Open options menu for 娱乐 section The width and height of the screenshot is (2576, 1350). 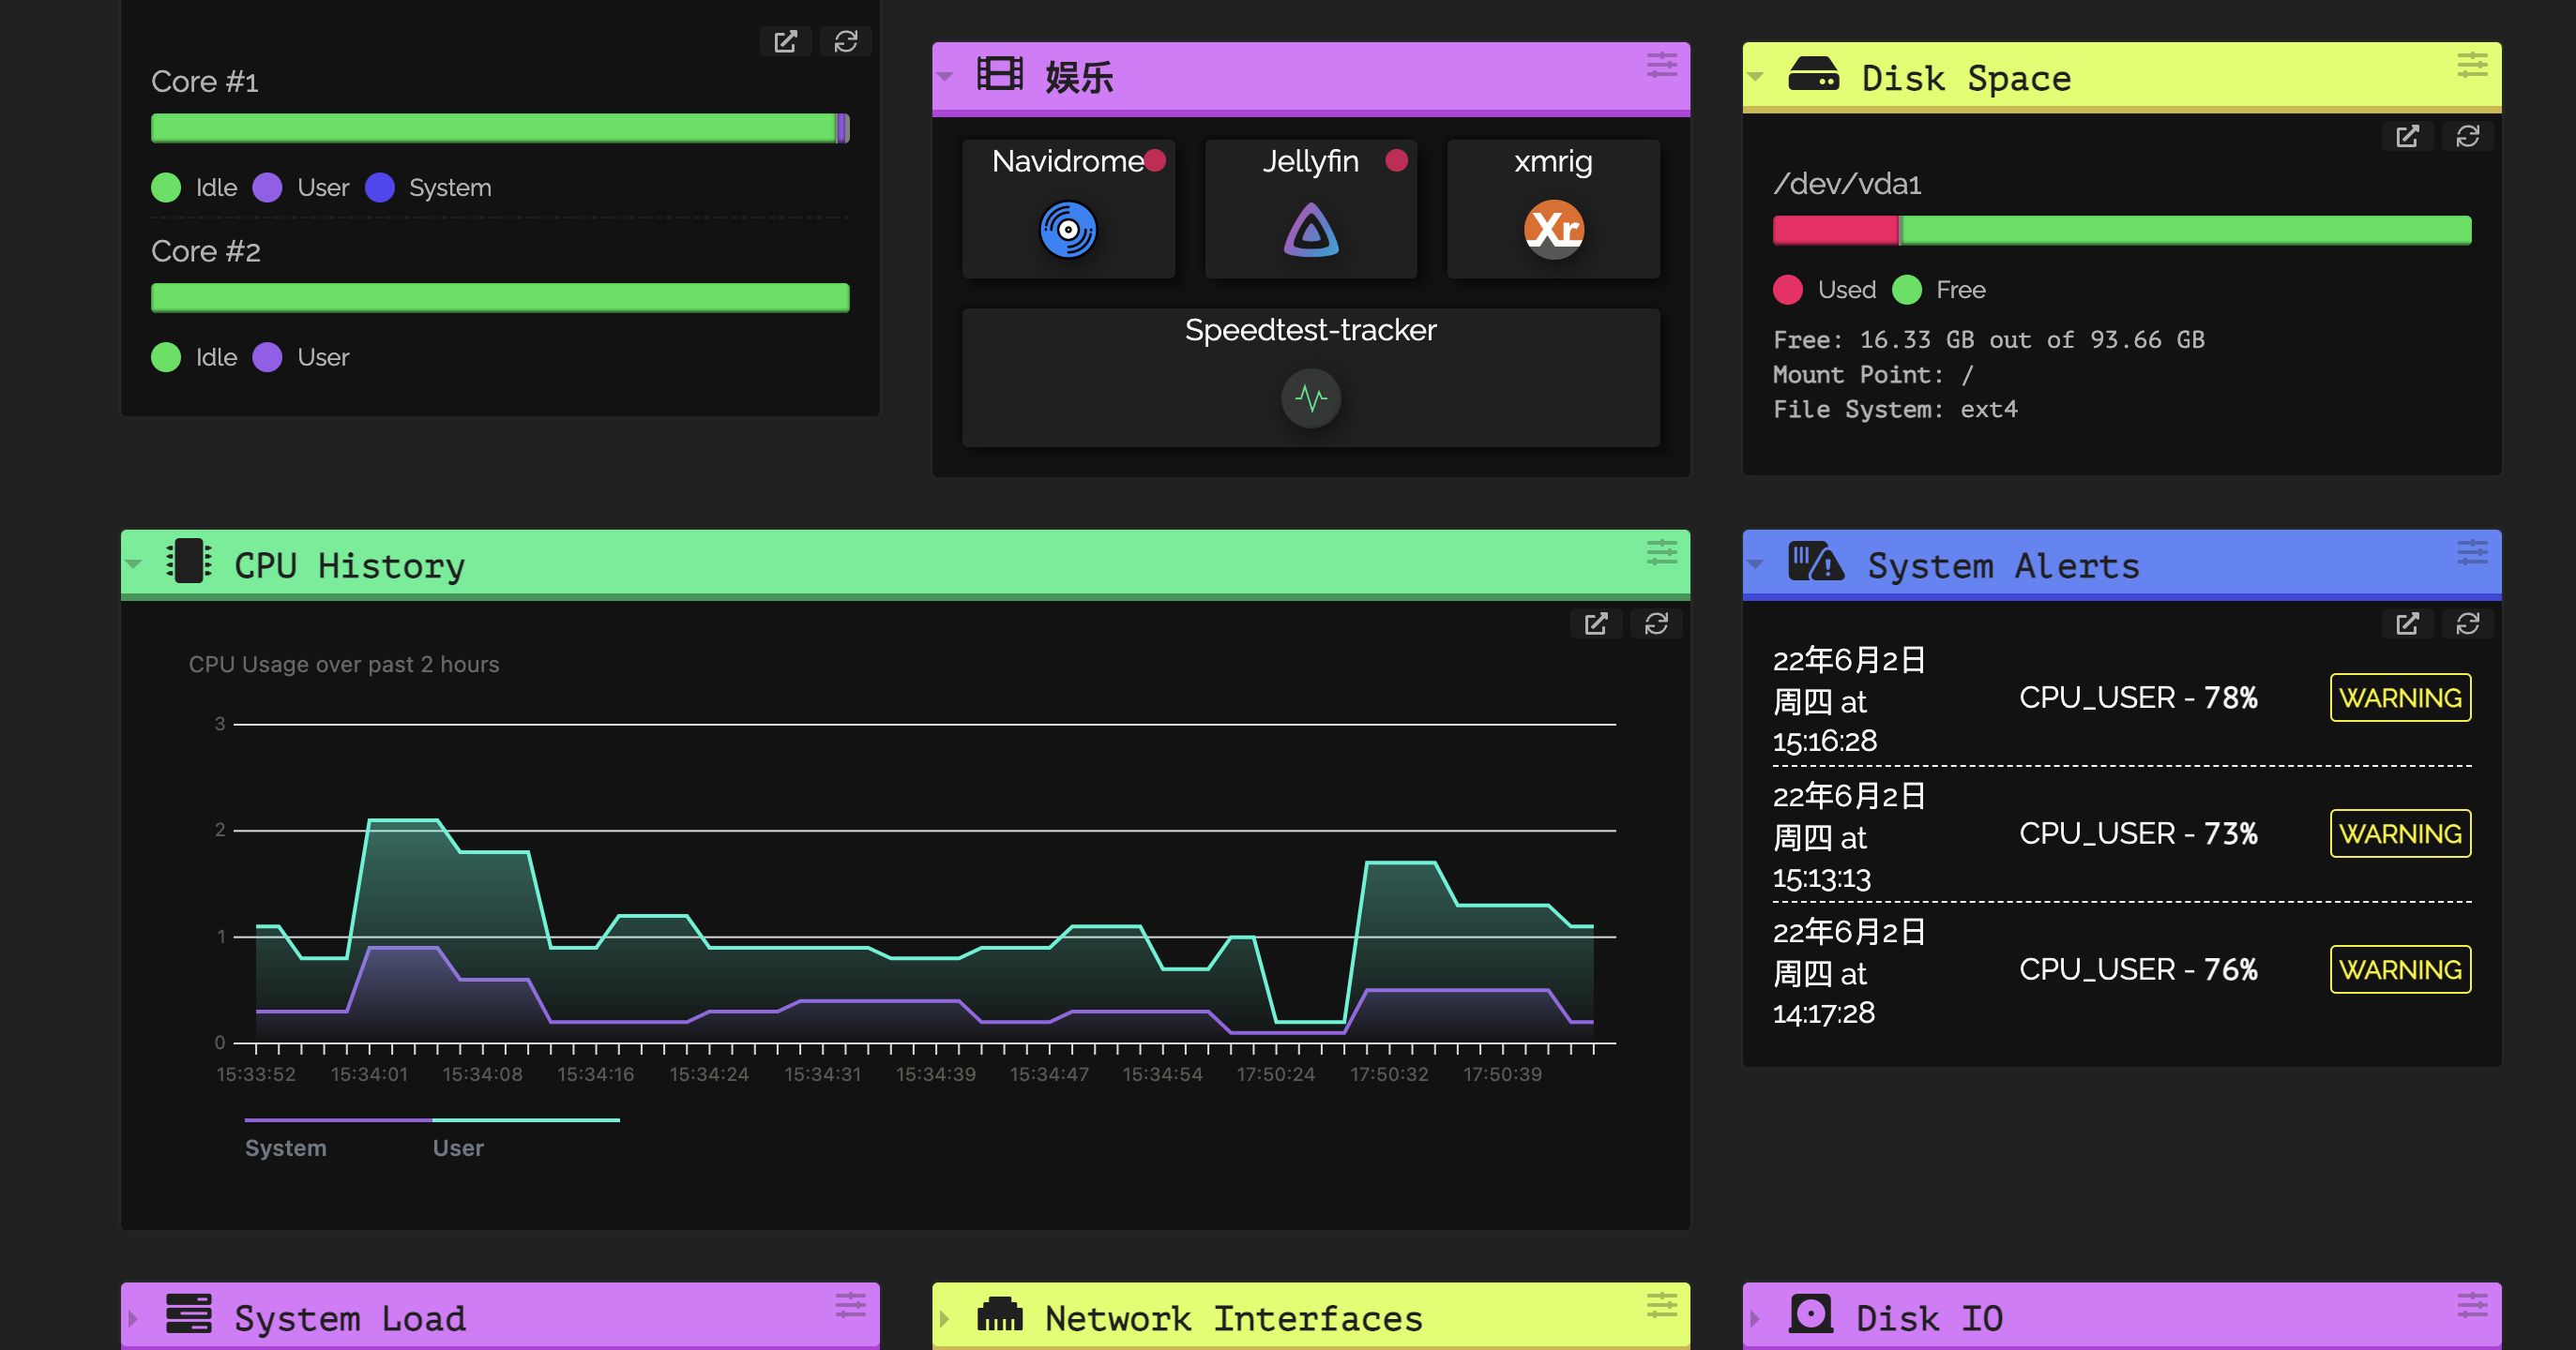point(1661,66)
